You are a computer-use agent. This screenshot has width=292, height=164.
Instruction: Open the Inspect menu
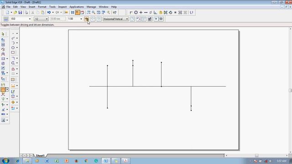pos(63,7)
